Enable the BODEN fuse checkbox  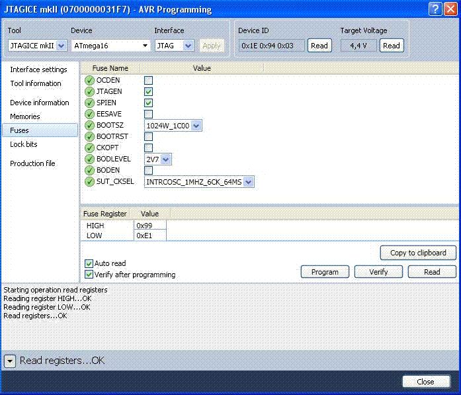[148, 170]
